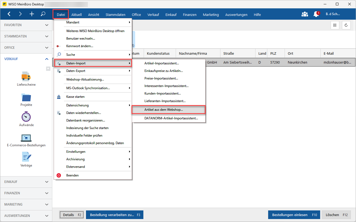Click the Details F2 button
Screen dimensions: 356x222
tap(72, 215)
